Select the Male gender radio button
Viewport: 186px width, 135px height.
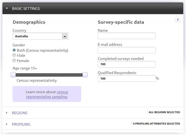point(14,55)
